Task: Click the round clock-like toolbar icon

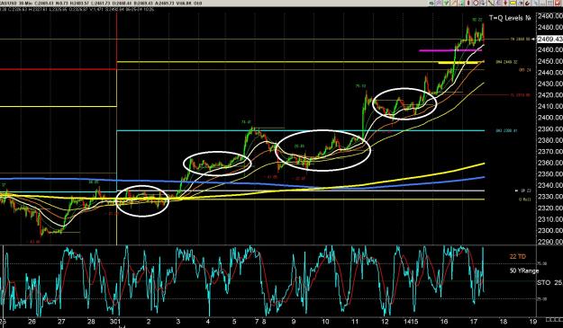Action: [x=477, y=3]
